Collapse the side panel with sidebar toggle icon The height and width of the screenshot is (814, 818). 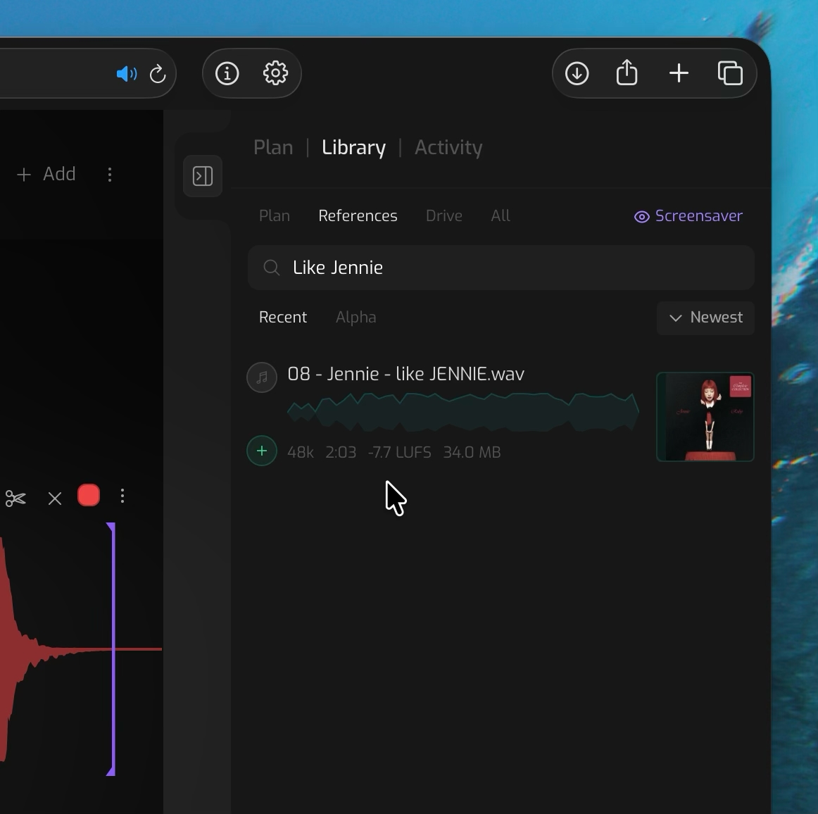coord(203,176)
